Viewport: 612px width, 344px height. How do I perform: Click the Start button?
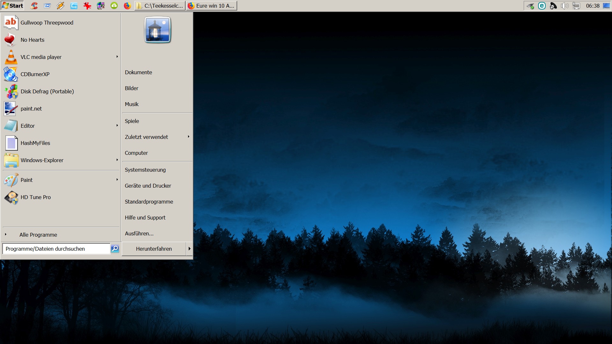coord(13,6)
